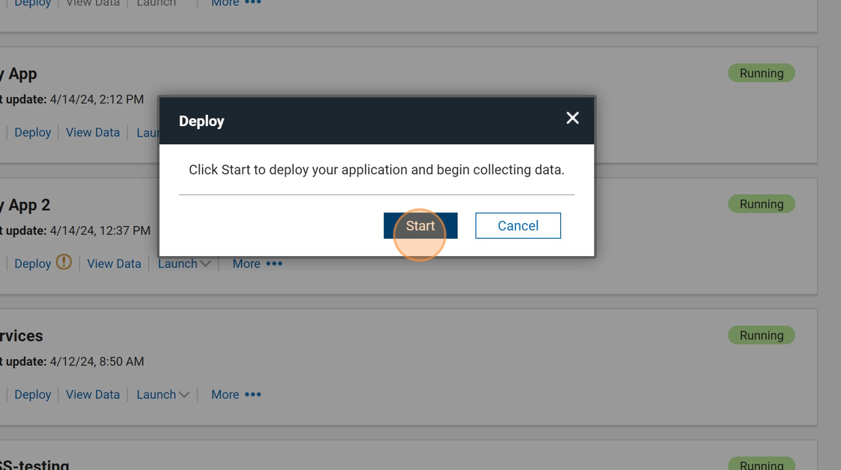Image resolution: width=841 pixels, height=470 pixels.
Task: Click the warning icon beside App 2 Deploy
Action: 65,263
